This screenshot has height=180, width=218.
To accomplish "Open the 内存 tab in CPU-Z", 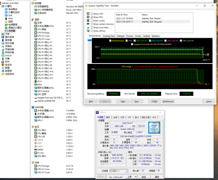I will tap(123, 117).
